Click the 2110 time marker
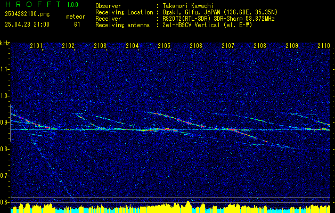This screenshot has height=213, width=335. click(x=324, y=46)
